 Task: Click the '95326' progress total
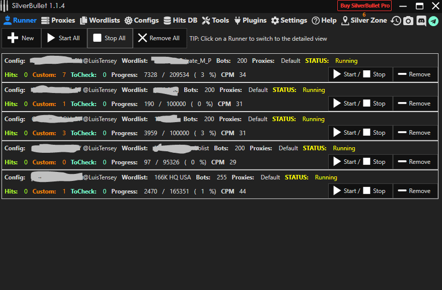click(171, 162)
